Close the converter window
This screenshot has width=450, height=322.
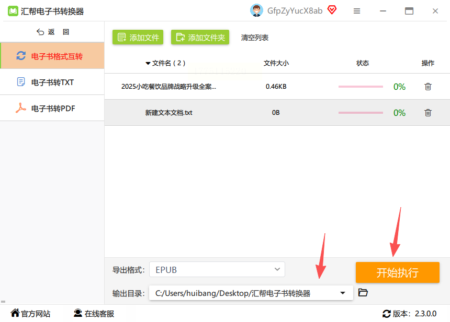(435, 11)
